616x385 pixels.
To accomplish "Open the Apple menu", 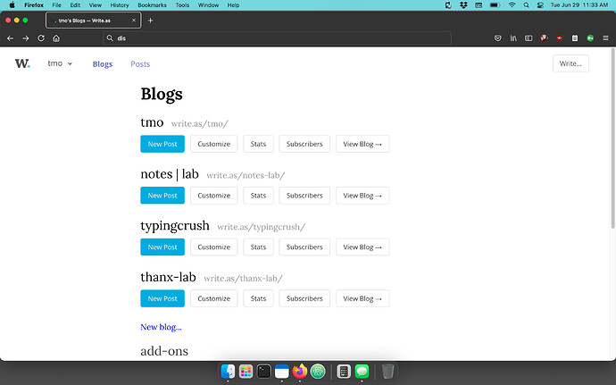I will pos(12,5).
